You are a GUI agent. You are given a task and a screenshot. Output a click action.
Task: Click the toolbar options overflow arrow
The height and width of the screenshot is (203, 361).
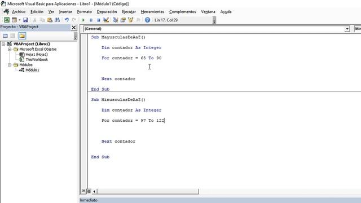214,20
